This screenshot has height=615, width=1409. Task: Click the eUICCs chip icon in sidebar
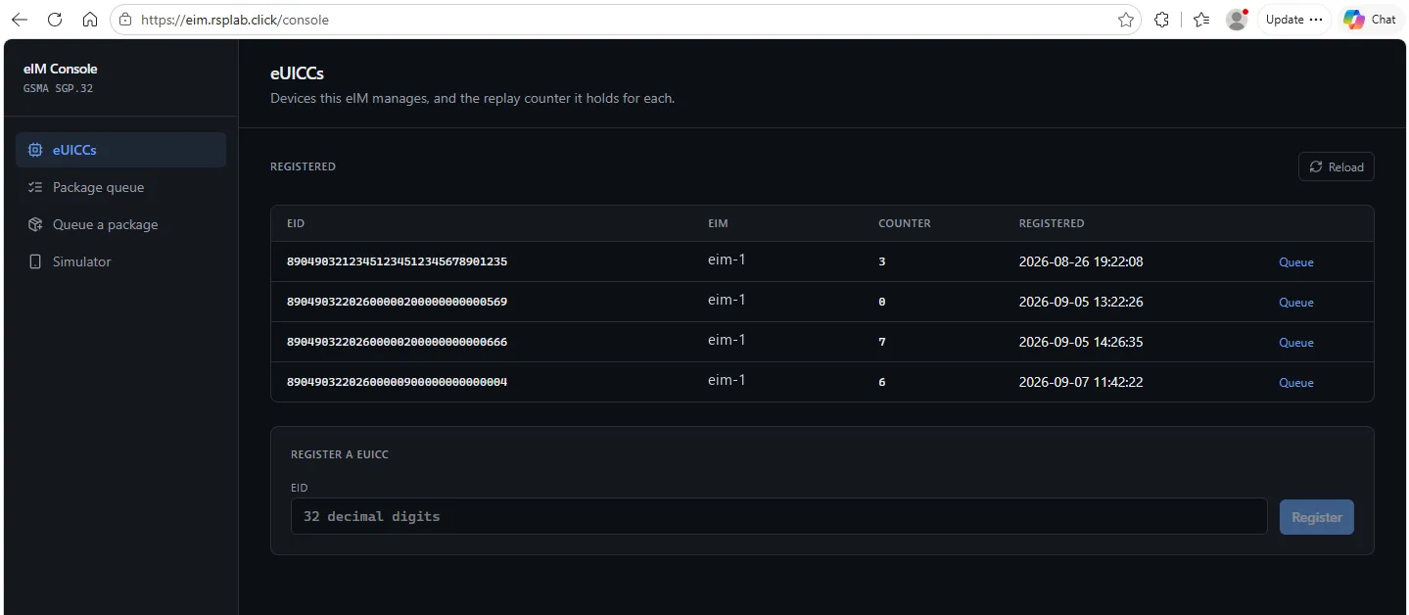click(35, 150)
